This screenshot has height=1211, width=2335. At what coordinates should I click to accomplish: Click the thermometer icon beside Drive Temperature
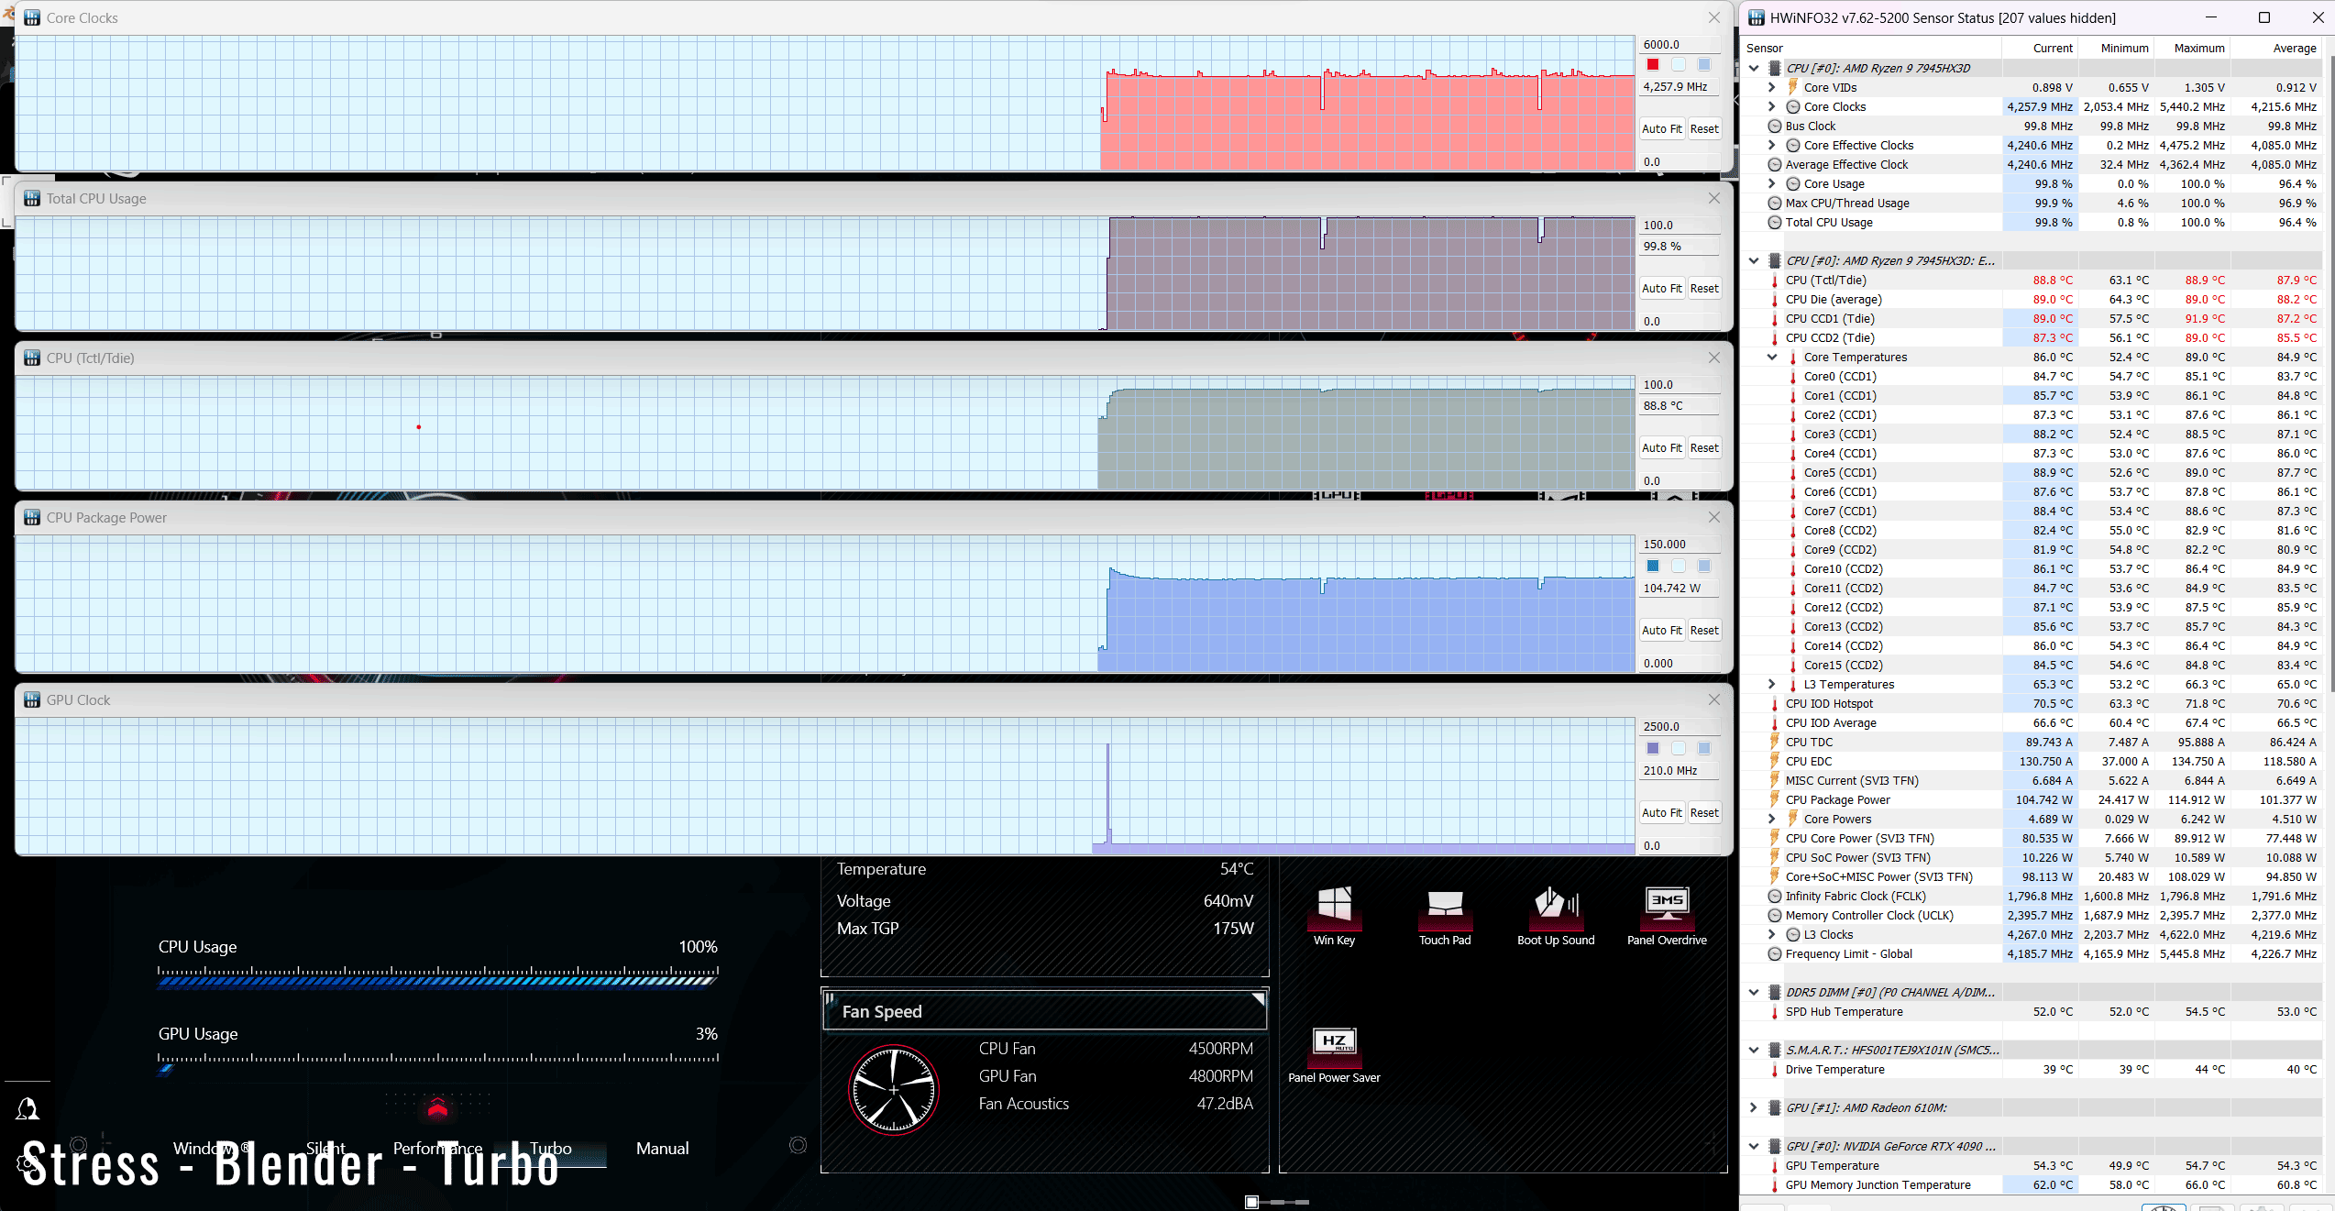click(1775, 1069)
